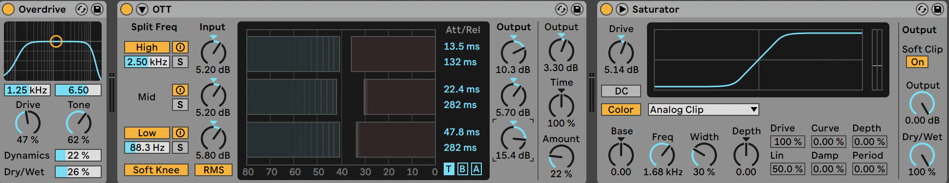This screenshot has width=949, height=183.
Task: Click the 13.5 ms attack value
Action: click(x=462, y=46)
